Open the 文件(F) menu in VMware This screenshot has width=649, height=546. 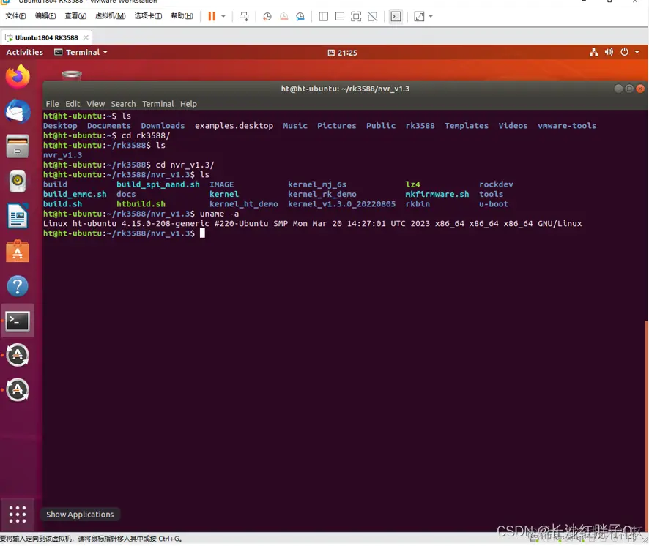(15, 16)
